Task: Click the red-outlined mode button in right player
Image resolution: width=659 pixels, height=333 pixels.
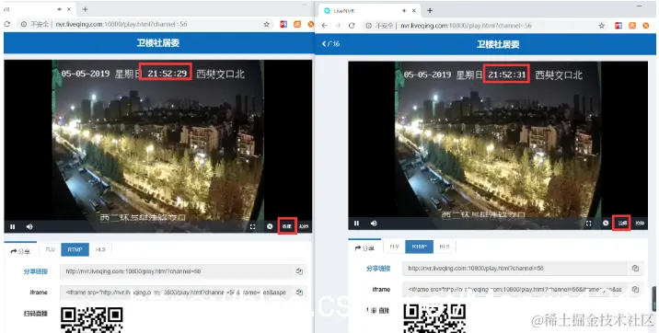Action: [622, 223]
